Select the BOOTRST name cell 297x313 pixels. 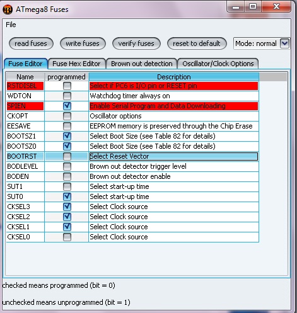click(25, 156)
